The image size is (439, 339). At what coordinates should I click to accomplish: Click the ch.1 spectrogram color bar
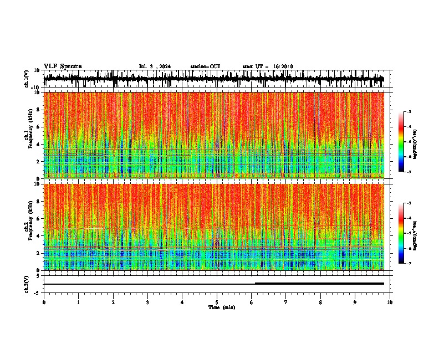(401, 142)
